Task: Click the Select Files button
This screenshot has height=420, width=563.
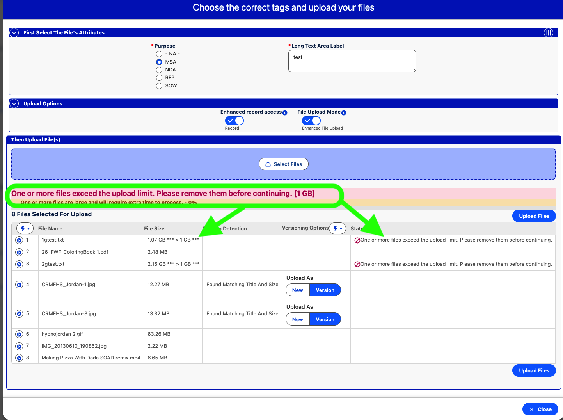Action: click(284, 164)
